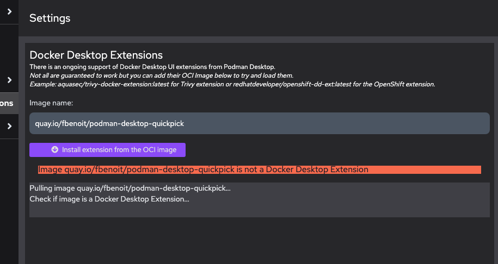
Task: Expand the sidebar chevron just above the 'ons' item
Action: tap(9, 80)
